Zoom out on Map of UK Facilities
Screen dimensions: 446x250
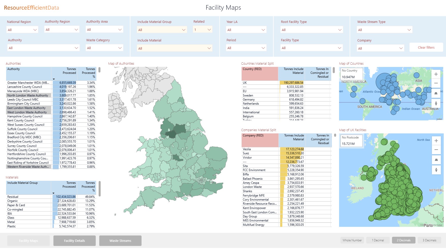[436, 150]
